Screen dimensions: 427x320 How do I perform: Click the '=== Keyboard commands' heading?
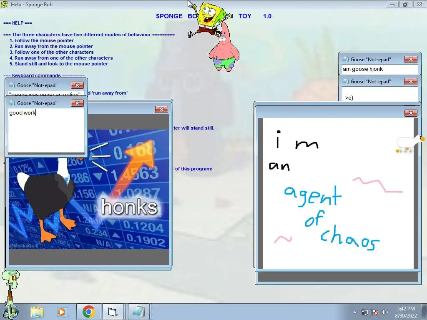pos(44,75)
